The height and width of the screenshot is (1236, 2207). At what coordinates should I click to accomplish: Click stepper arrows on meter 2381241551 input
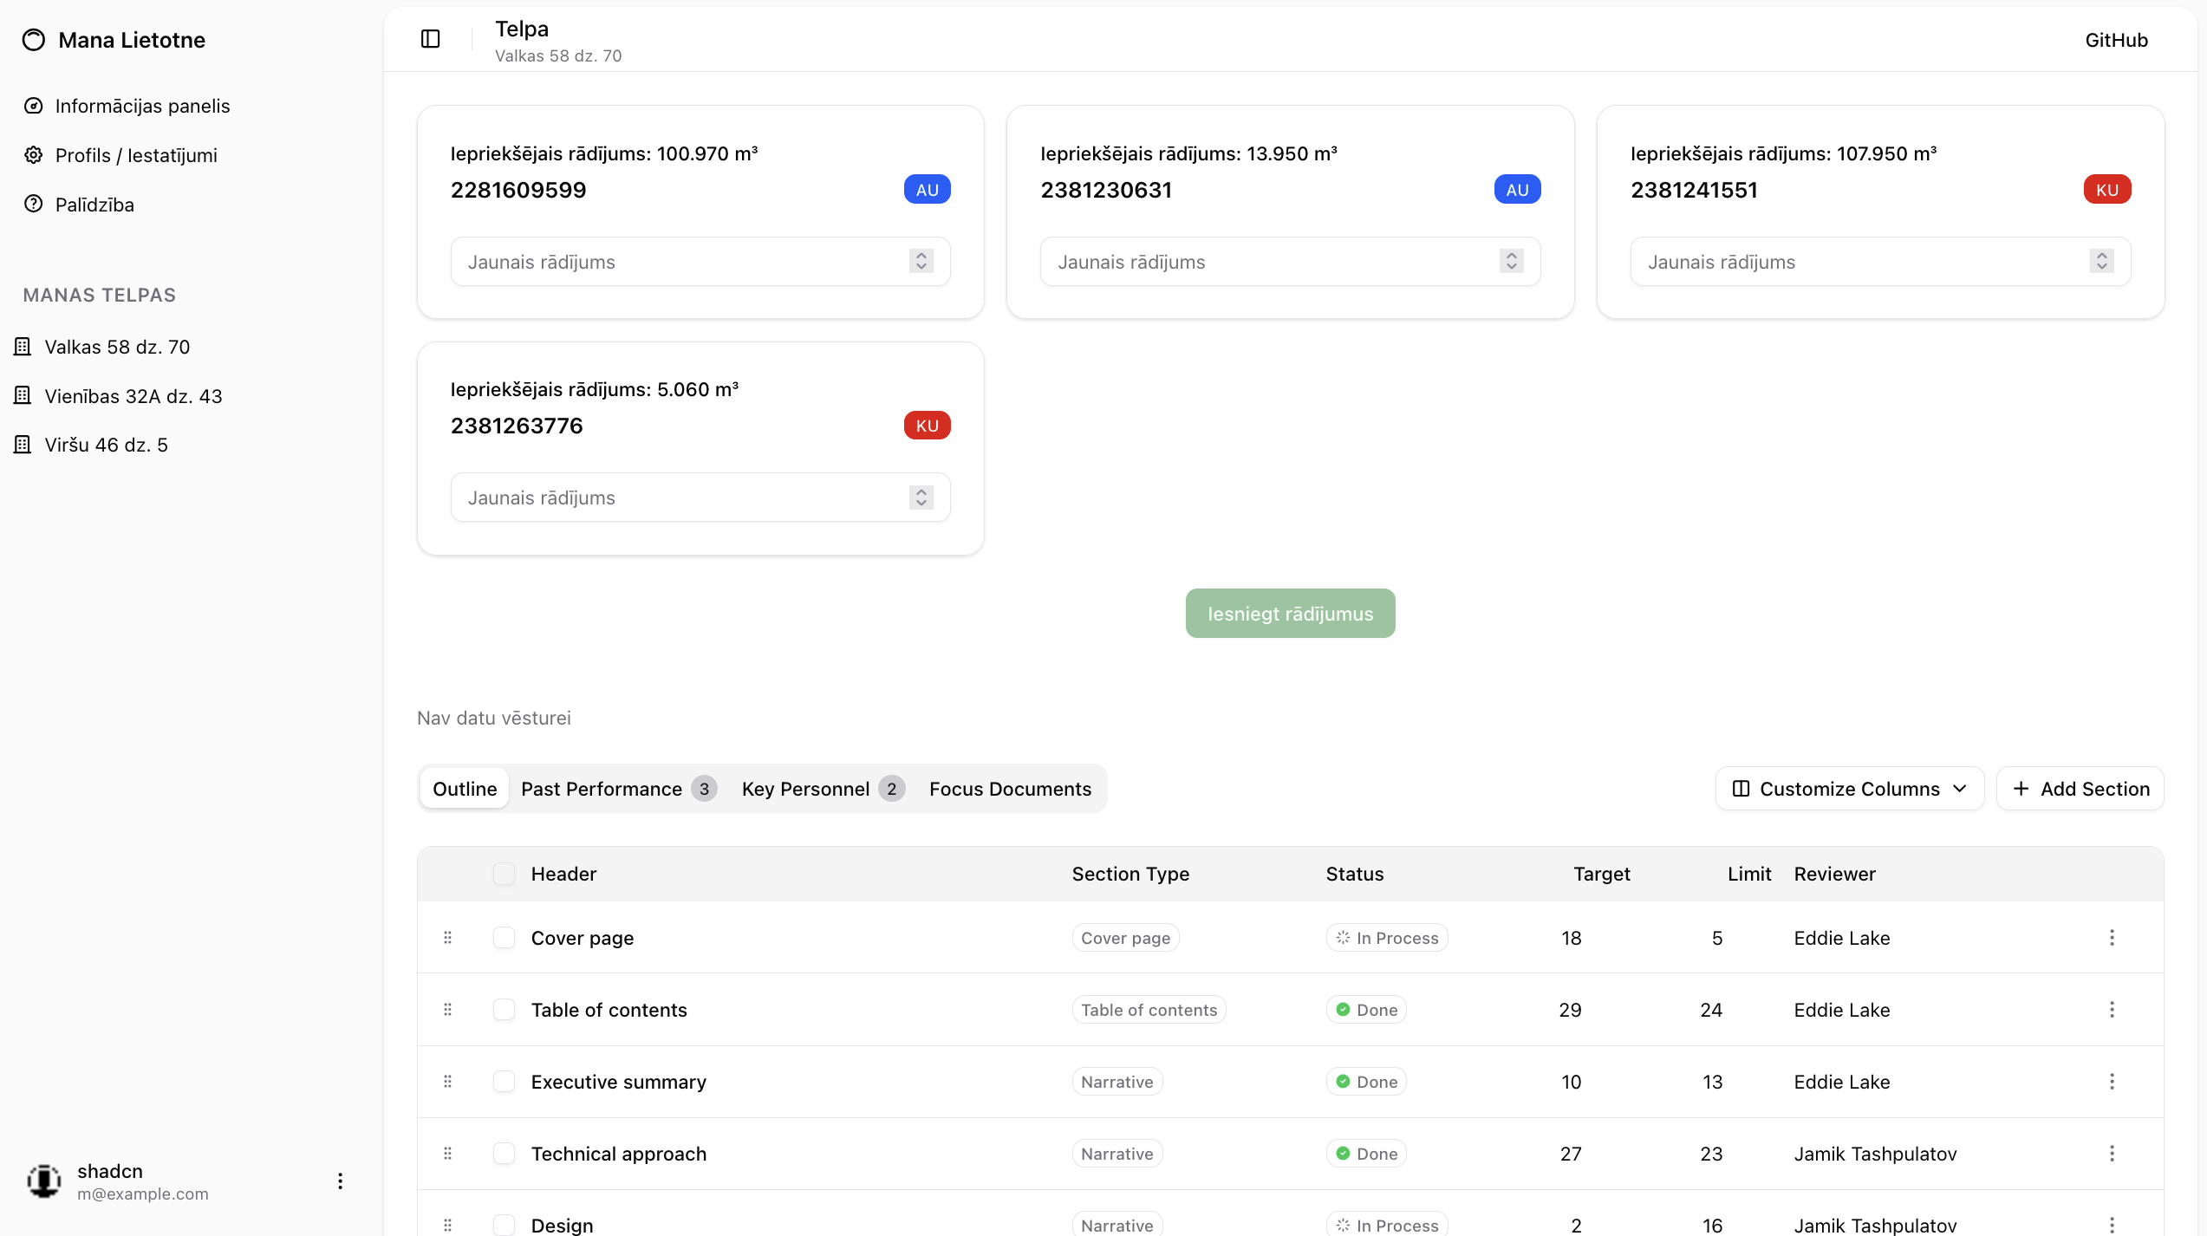click(2101, 262)
